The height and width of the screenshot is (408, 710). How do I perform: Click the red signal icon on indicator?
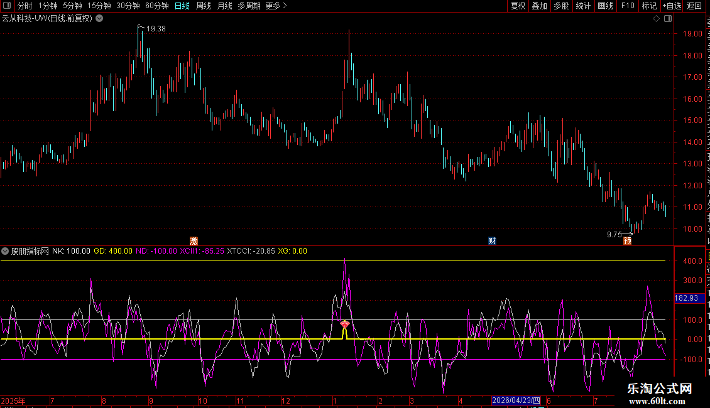[x=345, y=325]
